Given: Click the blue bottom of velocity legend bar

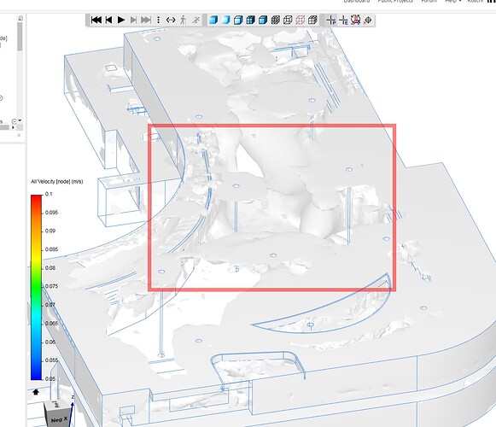Looking at the screenshot, I should (x=36, y=375).
